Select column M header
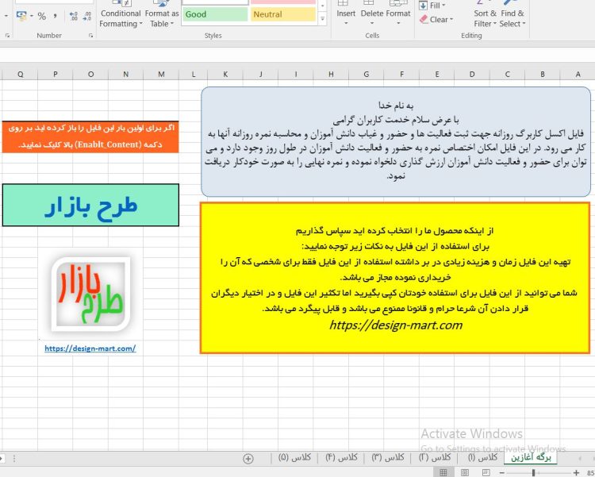 [x=161, y=75]
